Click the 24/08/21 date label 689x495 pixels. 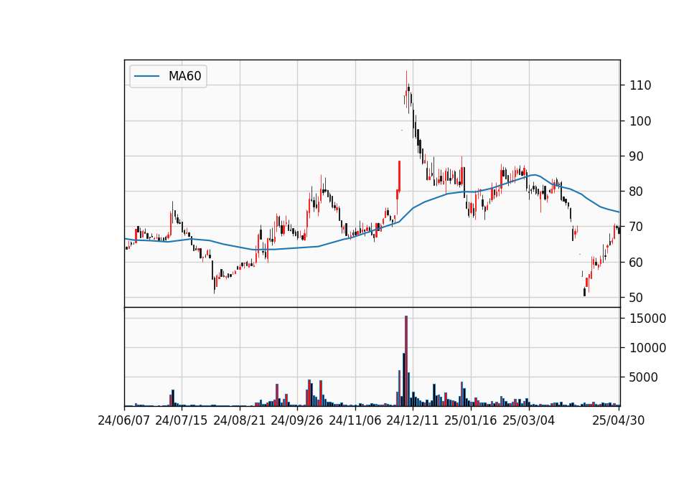click(x=240, y=420)
